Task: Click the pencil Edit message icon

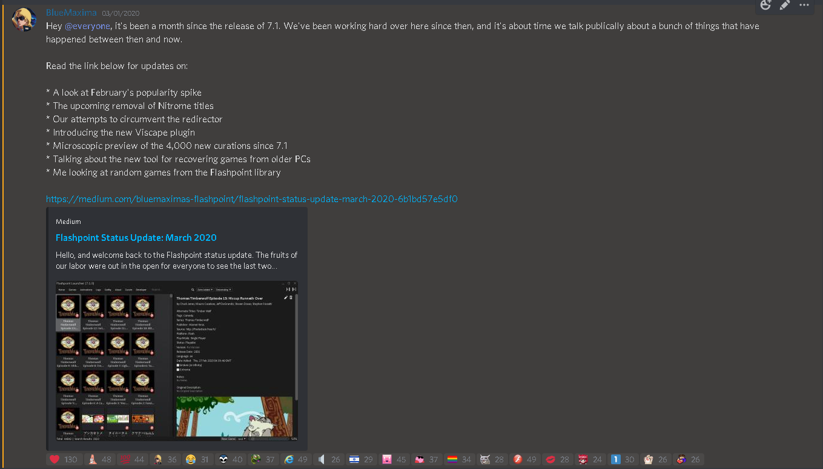Action: tap(785, 5)
